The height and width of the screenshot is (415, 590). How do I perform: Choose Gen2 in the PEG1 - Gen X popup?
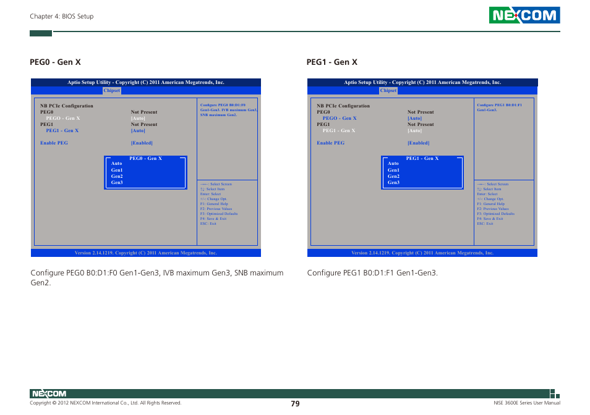tap(393, 176)
